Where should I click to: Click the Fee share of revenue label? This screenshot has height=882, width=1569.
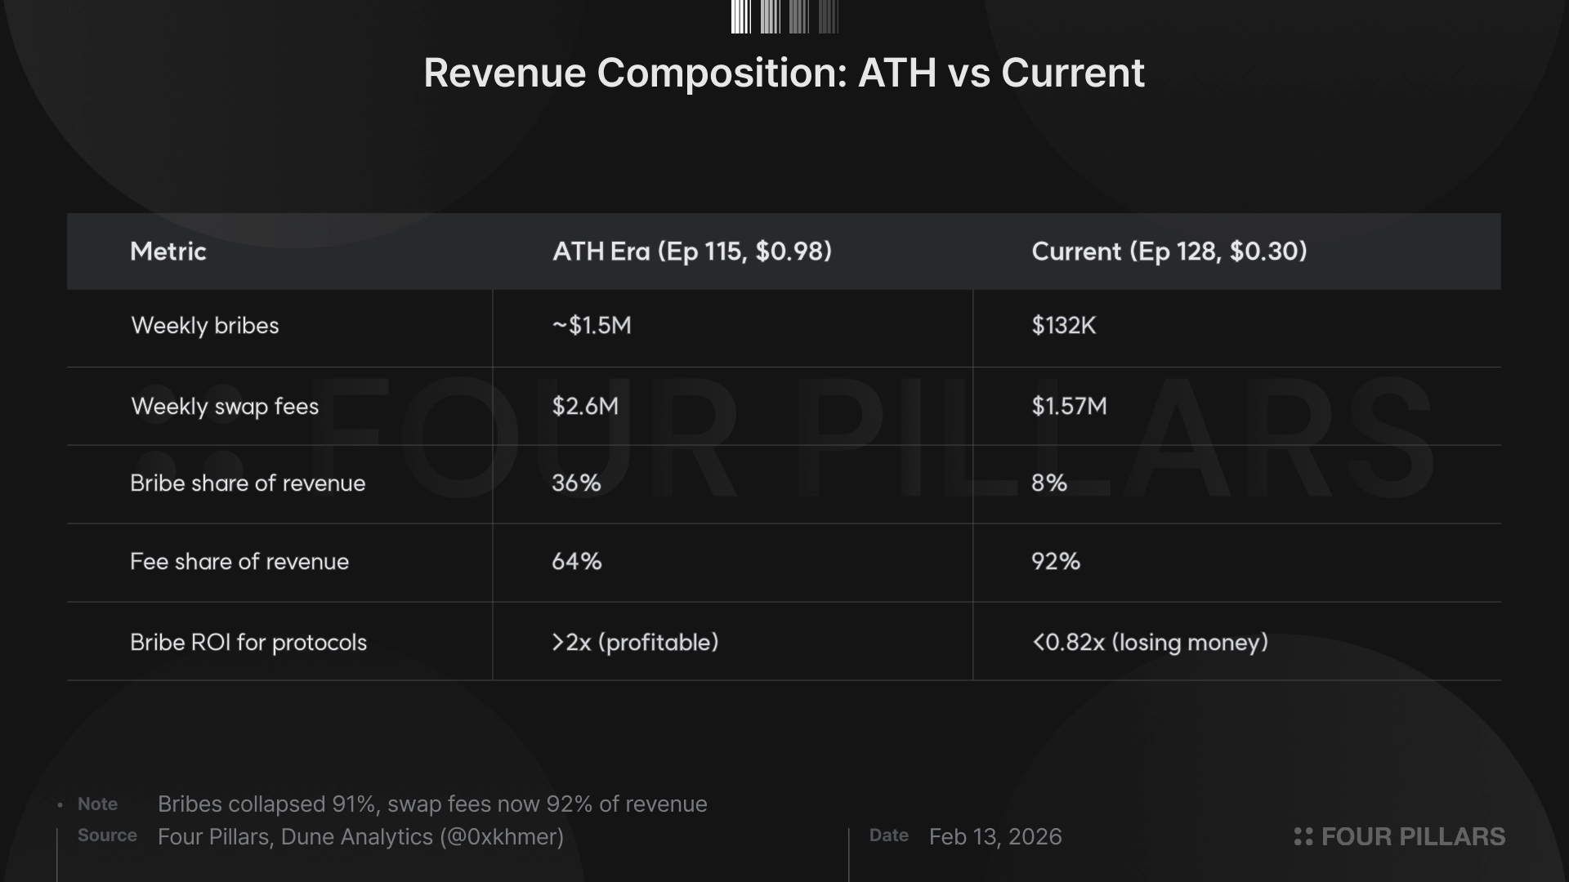pyautogui.click(x=239, y=562)
